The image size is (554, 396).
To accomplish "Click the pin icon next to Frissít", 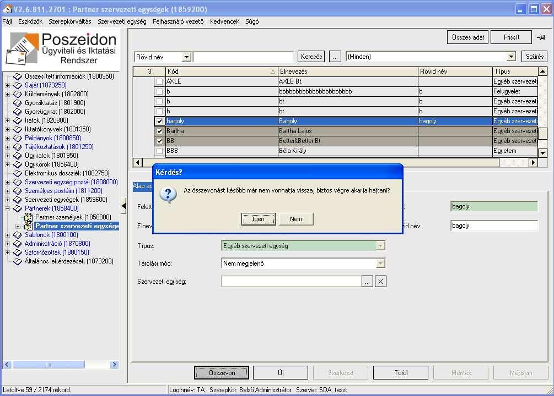I will coord(541,37).
